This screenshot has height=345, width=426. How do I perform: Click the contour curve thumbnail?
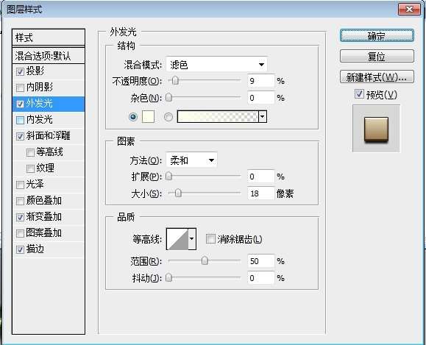pos(177,239)
